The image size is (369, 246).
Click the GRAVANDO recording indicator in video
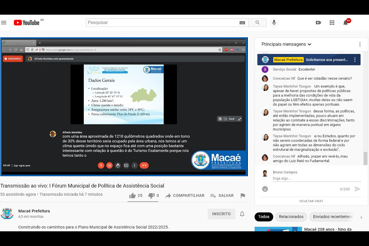click(13, 59)
